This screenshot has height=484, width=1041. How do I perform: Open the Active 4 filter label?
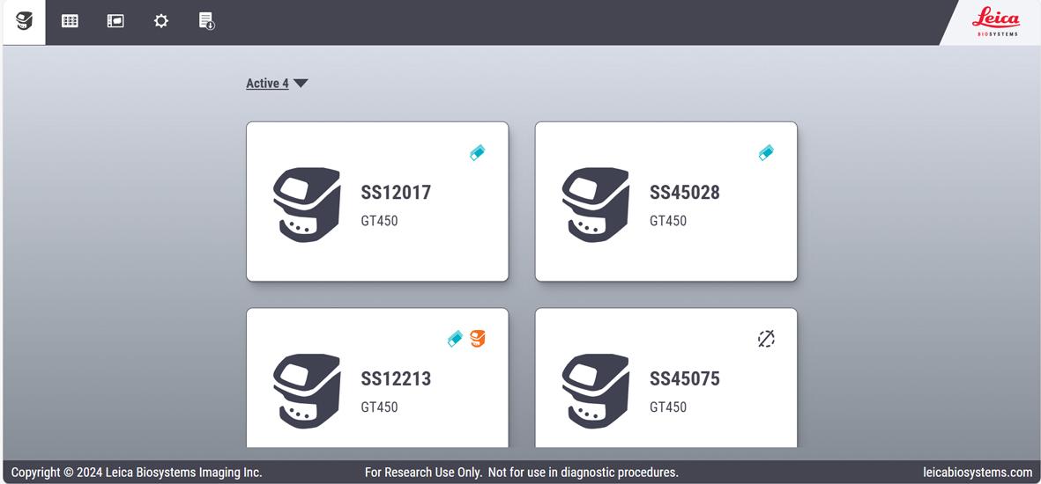click(268, 84)
